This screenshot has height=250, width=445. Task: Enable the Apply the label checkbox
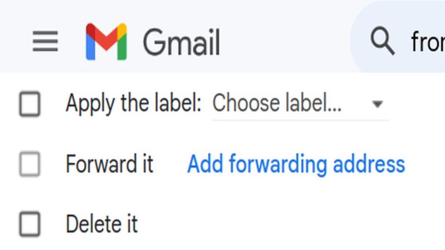[x=30, y=104]
